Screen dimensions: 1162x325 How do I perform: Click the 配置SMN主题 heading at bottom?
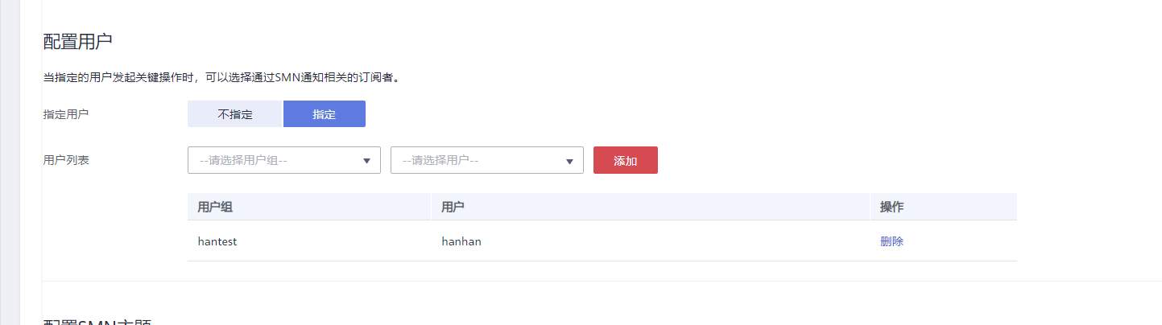tap(97, 322)
